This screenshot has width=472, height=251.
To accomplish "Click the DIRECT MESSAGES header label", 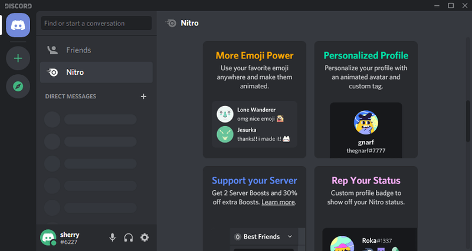I will (x=71, y=96).
